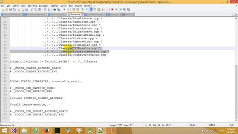
Task: Open Replace with the toolbar icon
Action: pos(59,10)
